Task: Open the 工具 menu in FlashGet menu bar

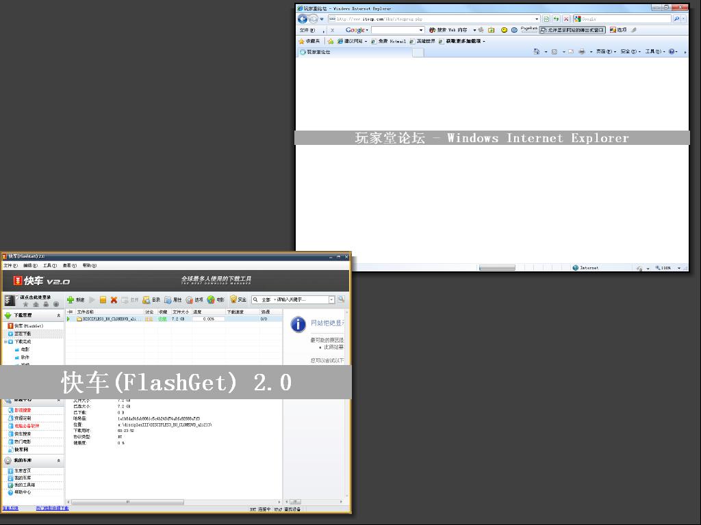Action: point(49,265)
